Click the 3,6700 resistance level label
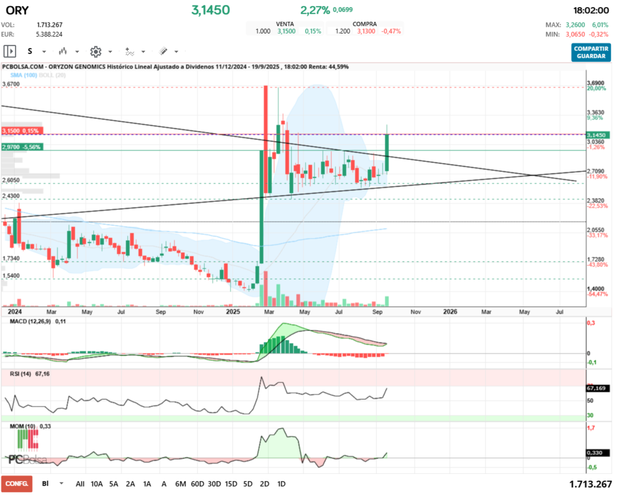 [11, 84]
